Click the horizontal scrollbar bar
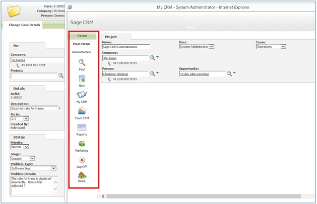The height and width of the screenshot is (204, 317). (204, 196)
